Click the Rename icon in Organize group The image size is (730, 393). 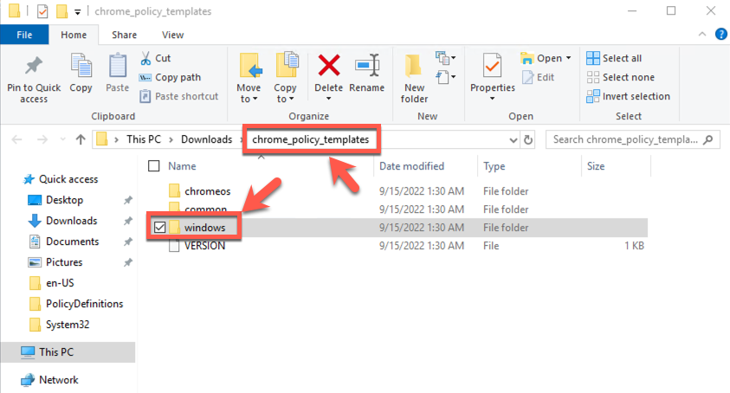pyautogui.click(x=367, y=67)
